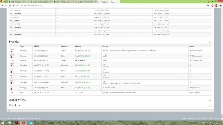Expand the Chat Logs section

click(x=210, y=106)
